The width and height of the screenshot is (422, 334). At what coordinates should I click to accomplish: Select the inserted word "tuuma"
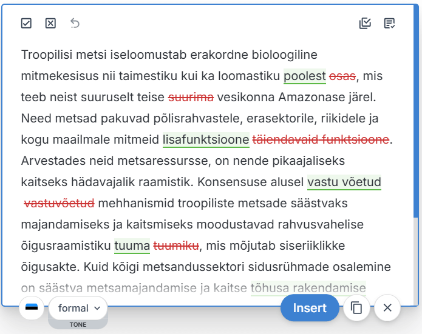132,245
